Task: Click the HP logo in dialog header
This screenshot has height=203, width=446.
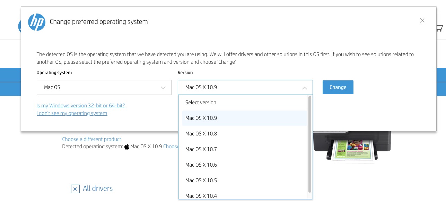Action: pyautogui.click(x=36, y=22)
